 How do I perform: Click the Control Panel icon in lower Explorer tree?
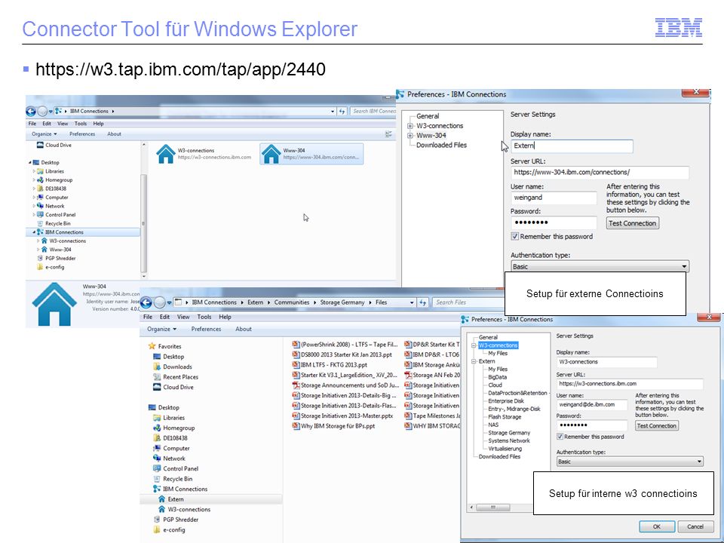pyautogui.click(x=157, y=468)
